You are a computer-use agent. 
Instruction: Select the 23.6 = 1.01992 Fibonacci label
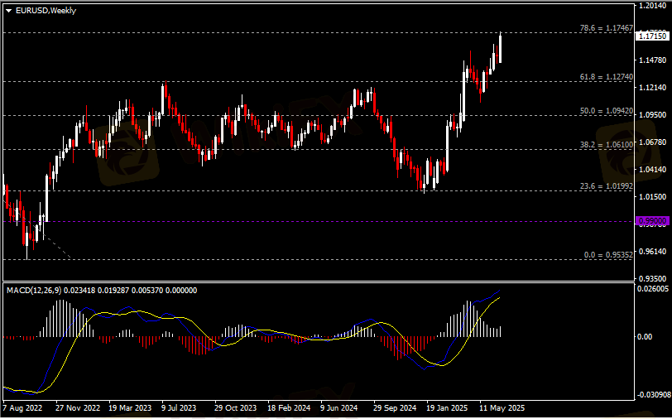coord(606,186)
